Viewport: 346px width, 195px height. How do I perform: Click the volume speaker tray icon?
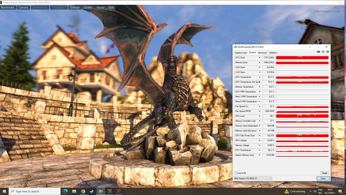point(315,191)
